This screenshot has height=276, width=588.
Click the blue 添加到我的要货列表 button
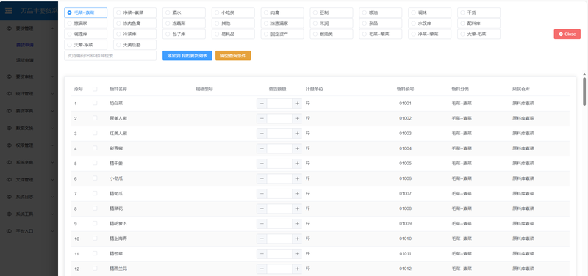pyautogui.click(x=187, y=56)
